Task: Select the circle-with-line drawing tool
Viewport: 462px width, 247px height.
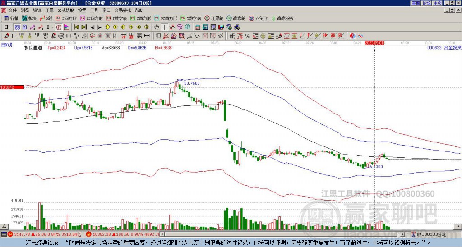Action: (61, 36)
